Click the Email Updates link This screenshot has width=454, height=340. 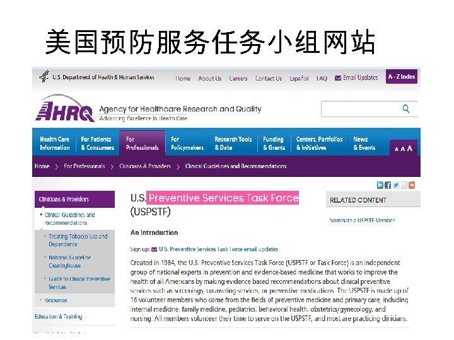(360, 78)
